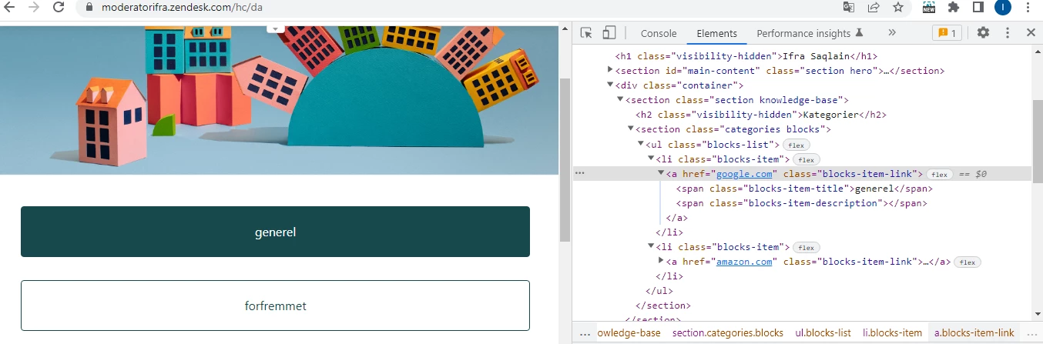Go forward with the browser arrow
Screen dimensions: 1043x344
click(x=34, y=7)
